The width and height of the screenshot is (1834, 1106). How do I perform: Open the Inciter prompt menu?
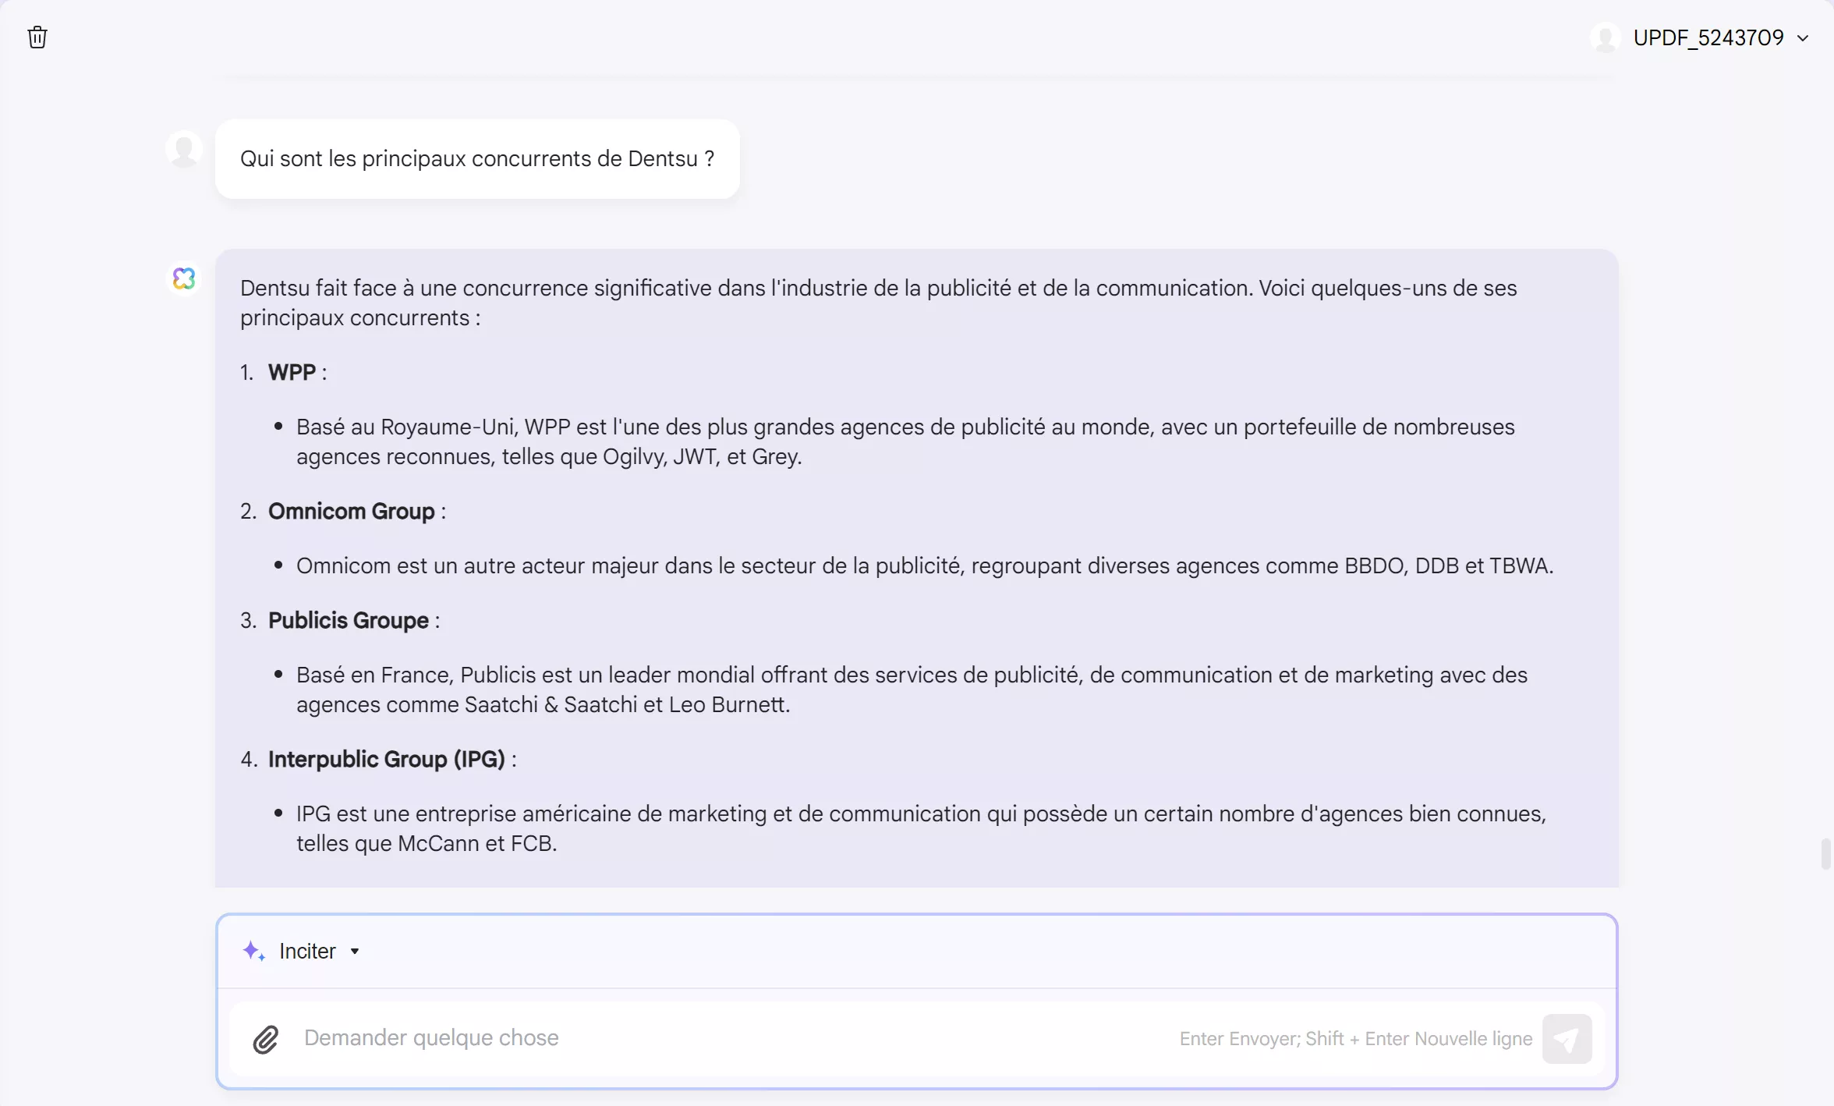[309, 951]
